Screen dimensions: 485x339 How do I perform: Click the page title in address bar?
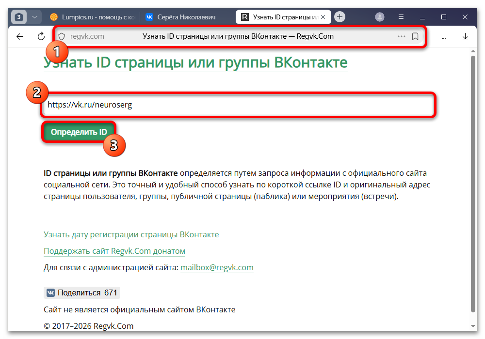[238, 36]
